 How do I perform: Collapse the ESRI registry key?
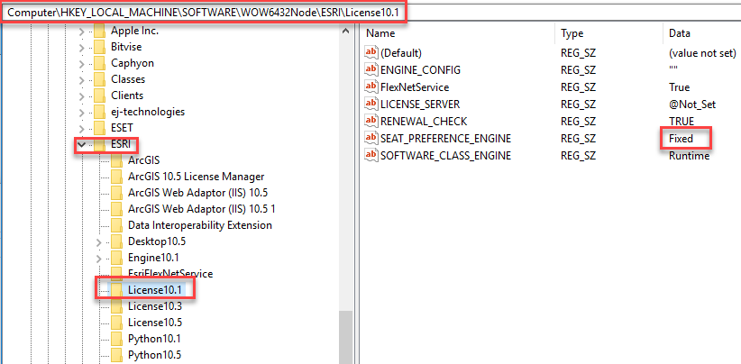point(82,144)
